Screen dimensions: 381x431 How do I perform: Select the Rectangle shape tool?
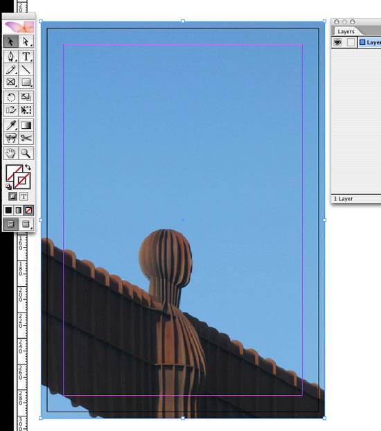tap(26, 82)
